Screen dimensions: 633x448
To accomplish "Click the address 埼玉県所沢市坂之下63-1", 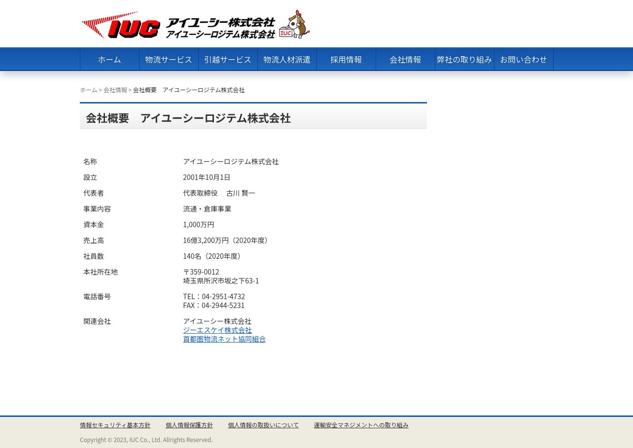I will point(221,281).
